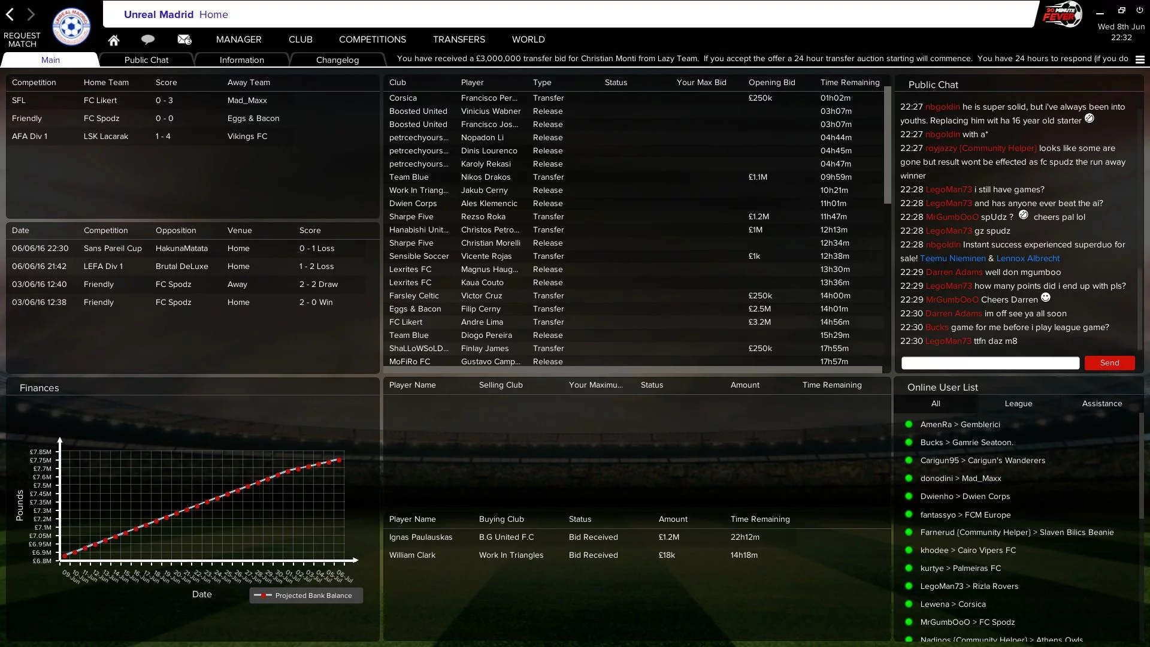Open the news ticker hamburger menu
This screenshot has width=1150, height=647.
coord(1140,59)
